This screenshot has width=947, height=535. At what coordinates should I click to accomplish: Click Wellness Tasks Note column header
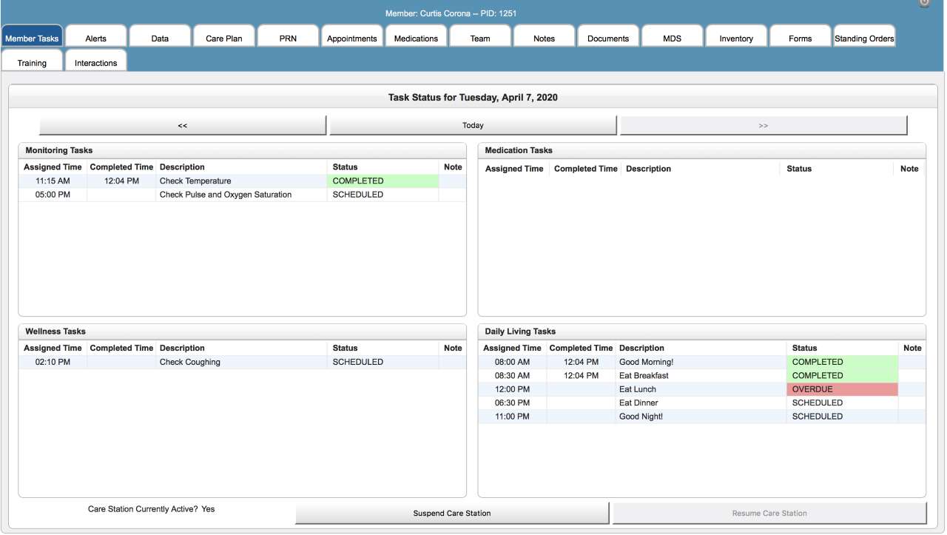(x=453, y=348)
